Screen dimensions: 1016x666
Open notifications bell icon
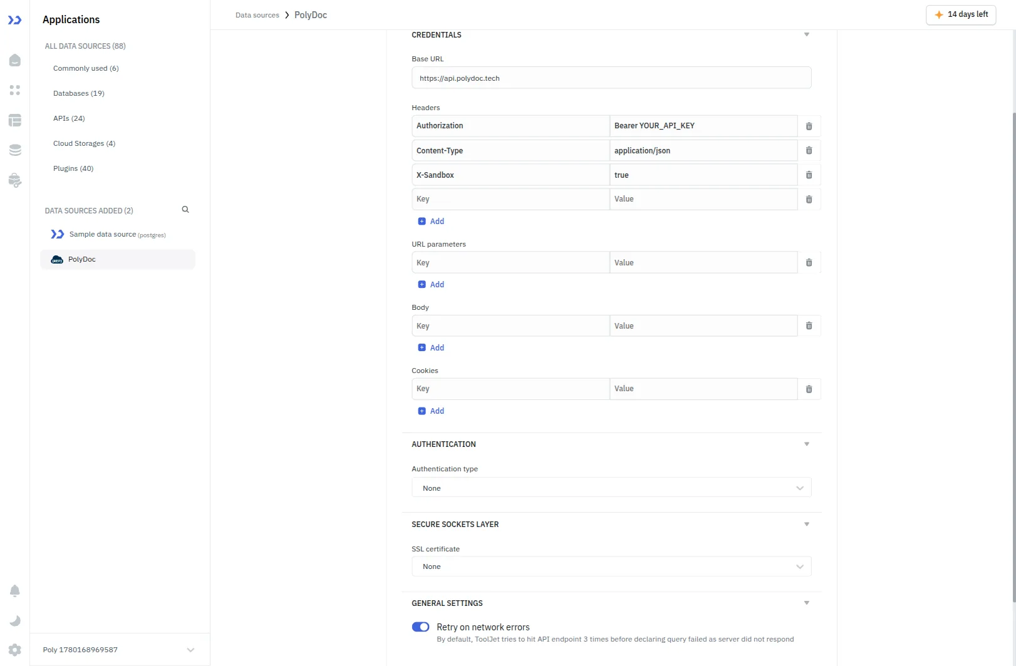click(15, 591)
